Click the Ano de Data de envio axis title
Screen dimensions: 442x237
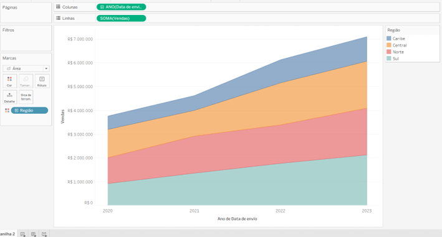point(237,219)
